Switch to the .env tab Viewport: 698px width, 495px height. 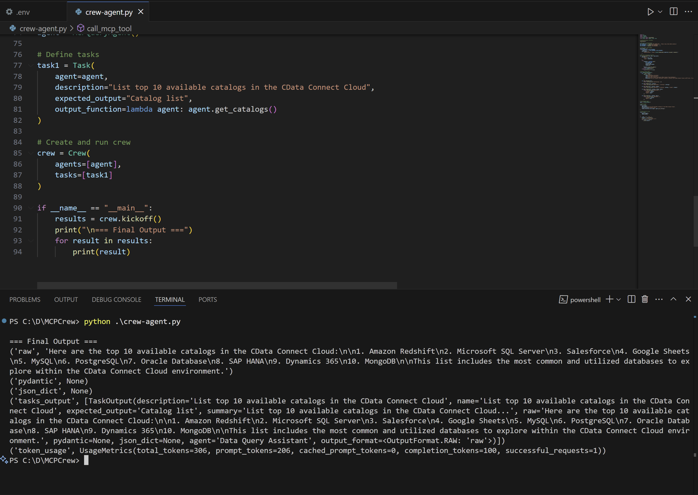point(22,12)
